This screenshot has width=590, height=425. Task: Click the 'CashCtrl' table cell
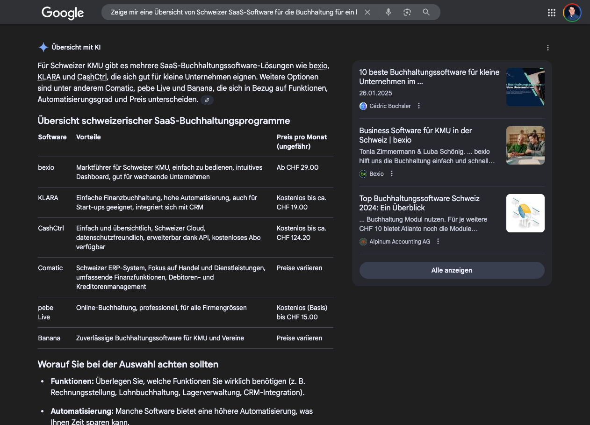pos(51,228)
